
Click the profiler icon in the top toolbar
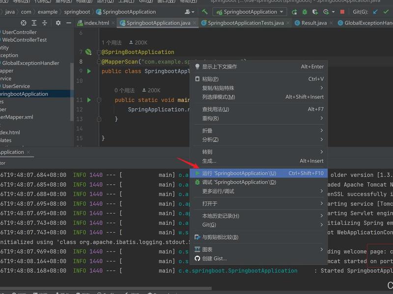click(x=326, y=12)
